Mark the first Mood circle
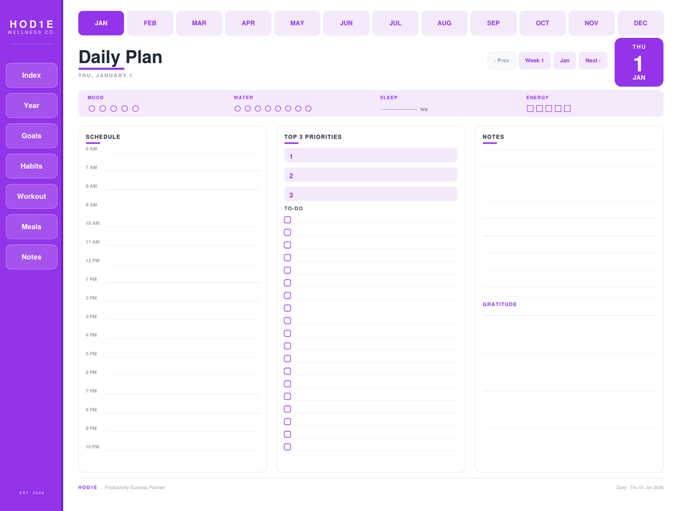This screenshot has width=682, height=511. pos(92,108)
